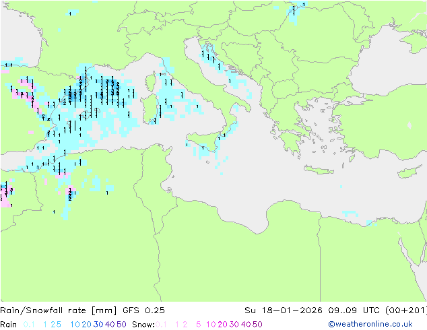Click the weatheronline.co.uk copyright link

[370, 325]
